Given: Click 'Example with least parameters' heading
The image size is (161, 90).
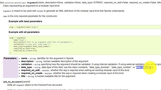Looking at the screenshot, I should tap(25, 21).
